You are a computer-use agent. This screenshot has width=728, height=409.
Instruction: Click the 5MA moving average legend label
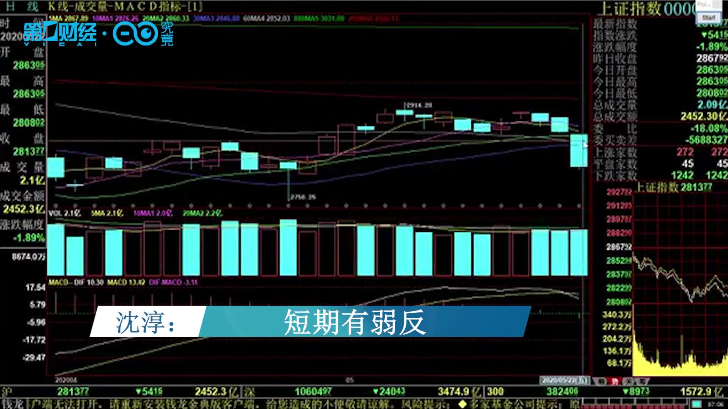coord(69,18)
